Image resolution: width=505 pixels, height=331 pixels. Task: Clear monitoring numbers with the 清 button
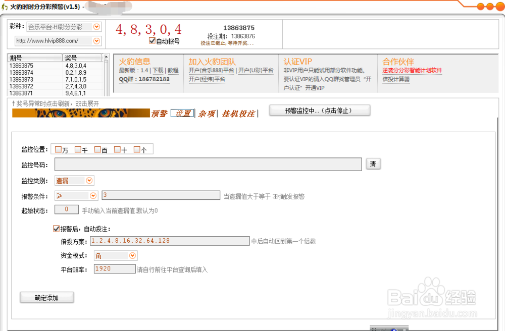click(373, 164)
